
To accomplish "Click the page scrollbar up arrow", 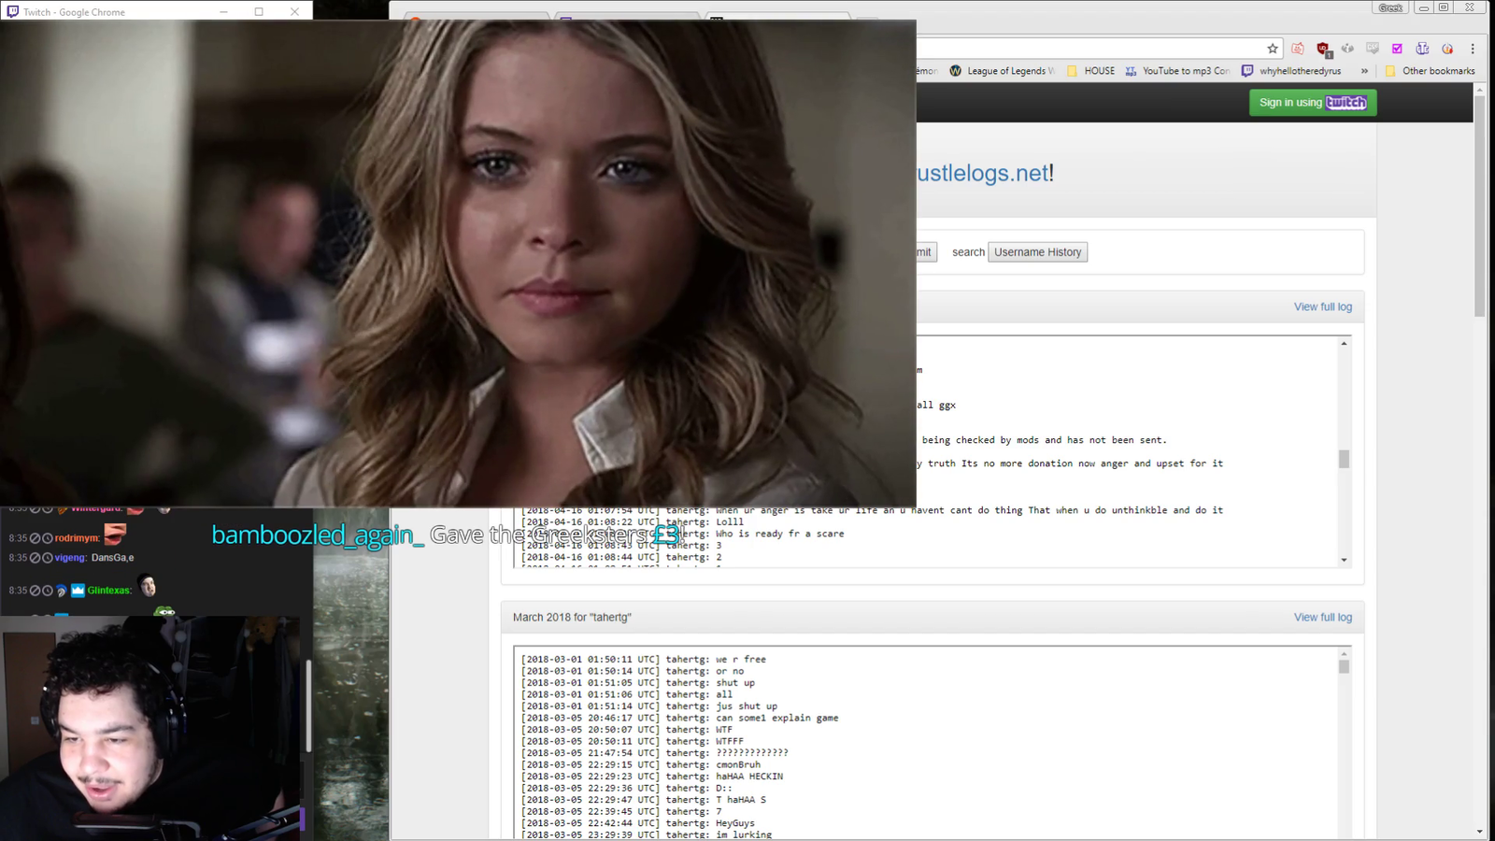I will pyautogui.click(x=1479, y=90).
